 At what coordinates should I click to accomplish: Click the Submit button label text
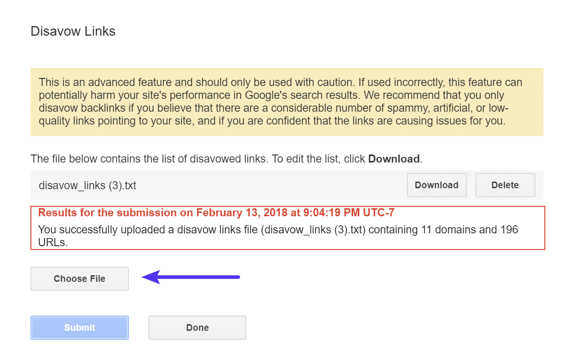79,327
